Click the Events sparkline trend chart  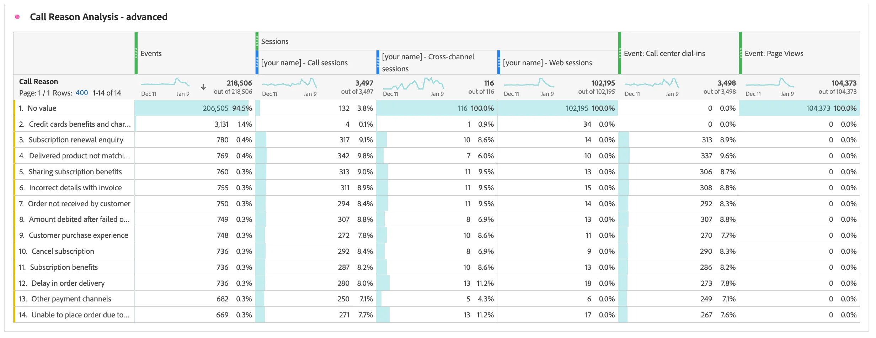(x=165, y=83)
